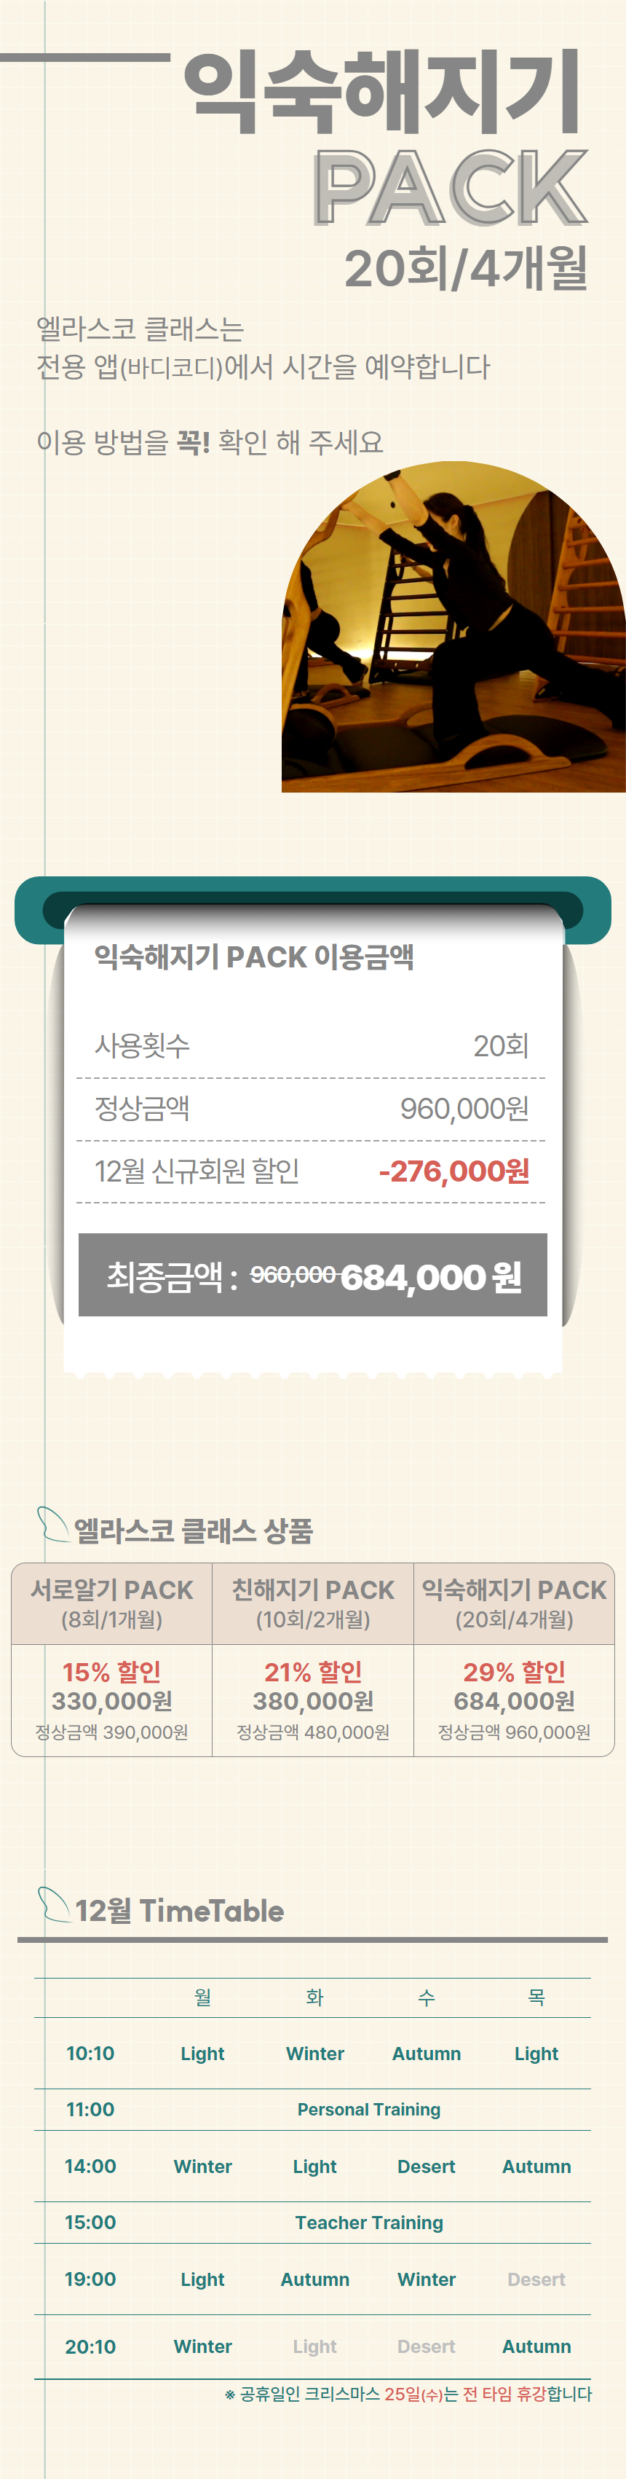The width and height of the screenshot is (626, 2479).
Task: Select the 친해지기 PACK column header
Action: point(312,1603)
